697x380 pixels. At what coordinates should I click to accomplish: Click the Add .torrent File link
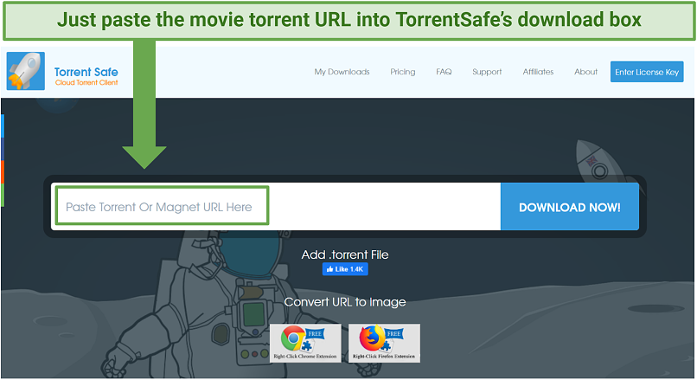[x=345, y=254]
